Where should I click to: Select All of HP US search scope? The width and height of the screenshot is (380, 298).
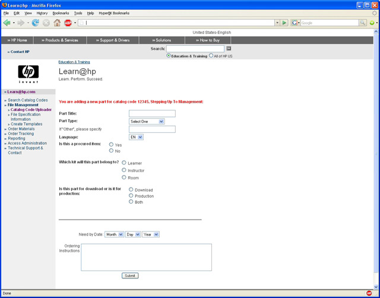coord(211,55)
